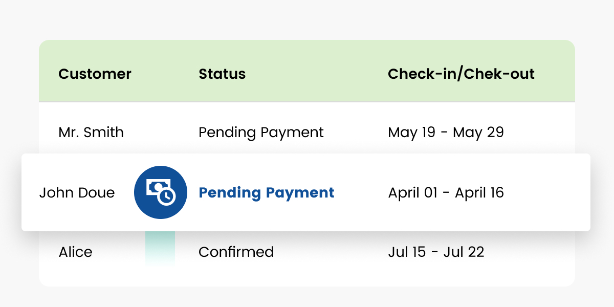Open the Alice customer entry
This screenshot has height=307, width=614.
pos(75,252)
